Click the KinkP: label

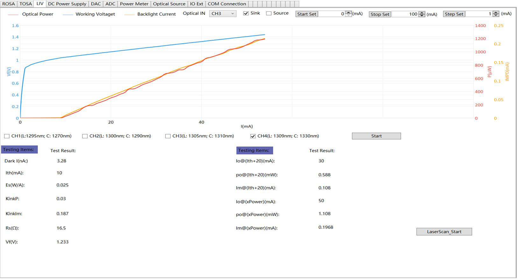coord(12,199)
